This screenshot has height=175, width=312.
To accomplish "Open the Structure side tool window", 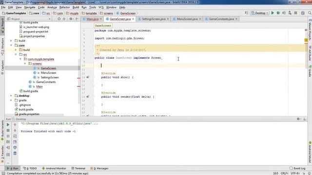I will 2,47.
